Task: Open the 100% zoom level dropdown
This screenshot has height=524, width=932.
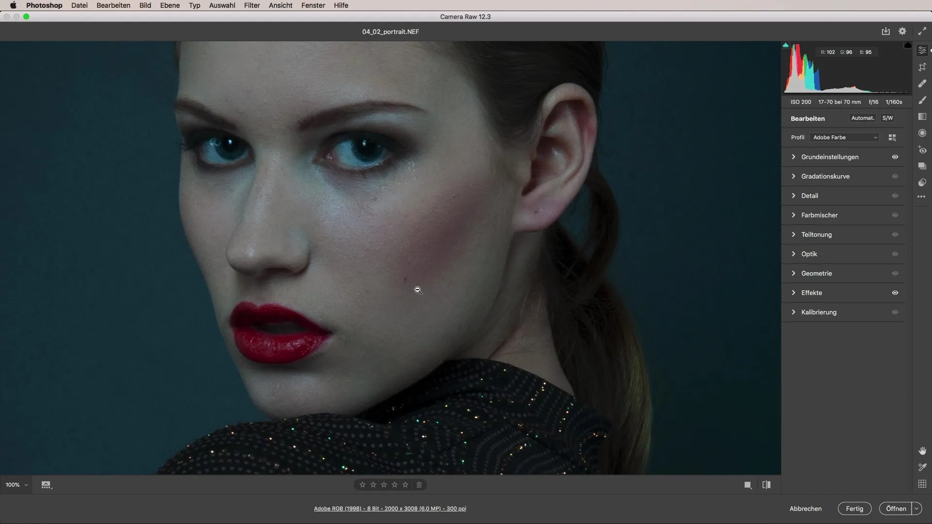Action: point(17,485)
